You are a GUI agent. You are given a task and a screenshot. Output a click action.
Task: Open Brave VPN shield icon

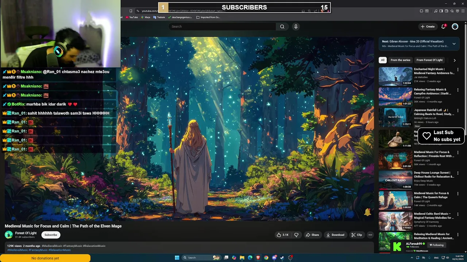click(458, 11)
